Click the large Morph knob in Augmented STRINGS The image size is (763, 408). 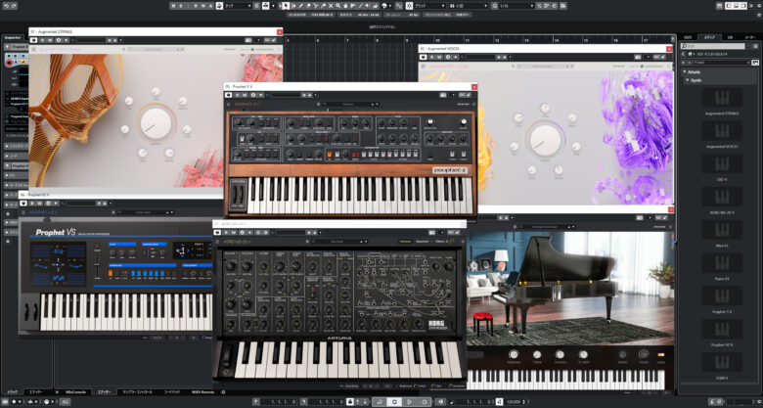click(x=156, y=123)
